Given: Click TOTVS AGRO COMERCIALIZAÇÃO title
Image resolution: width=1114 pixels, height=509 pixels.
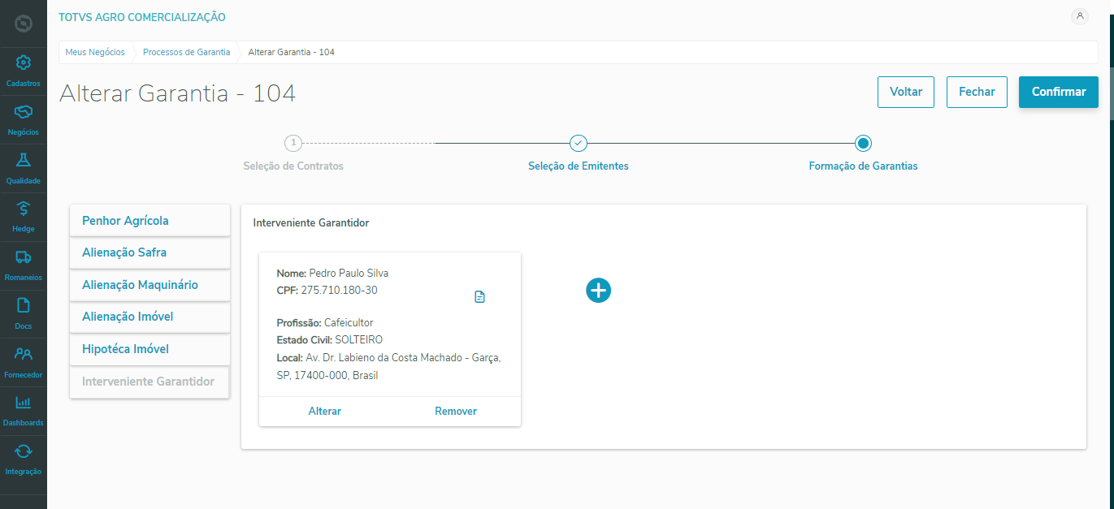Looking at the screenshot, I should click(142, 17).
